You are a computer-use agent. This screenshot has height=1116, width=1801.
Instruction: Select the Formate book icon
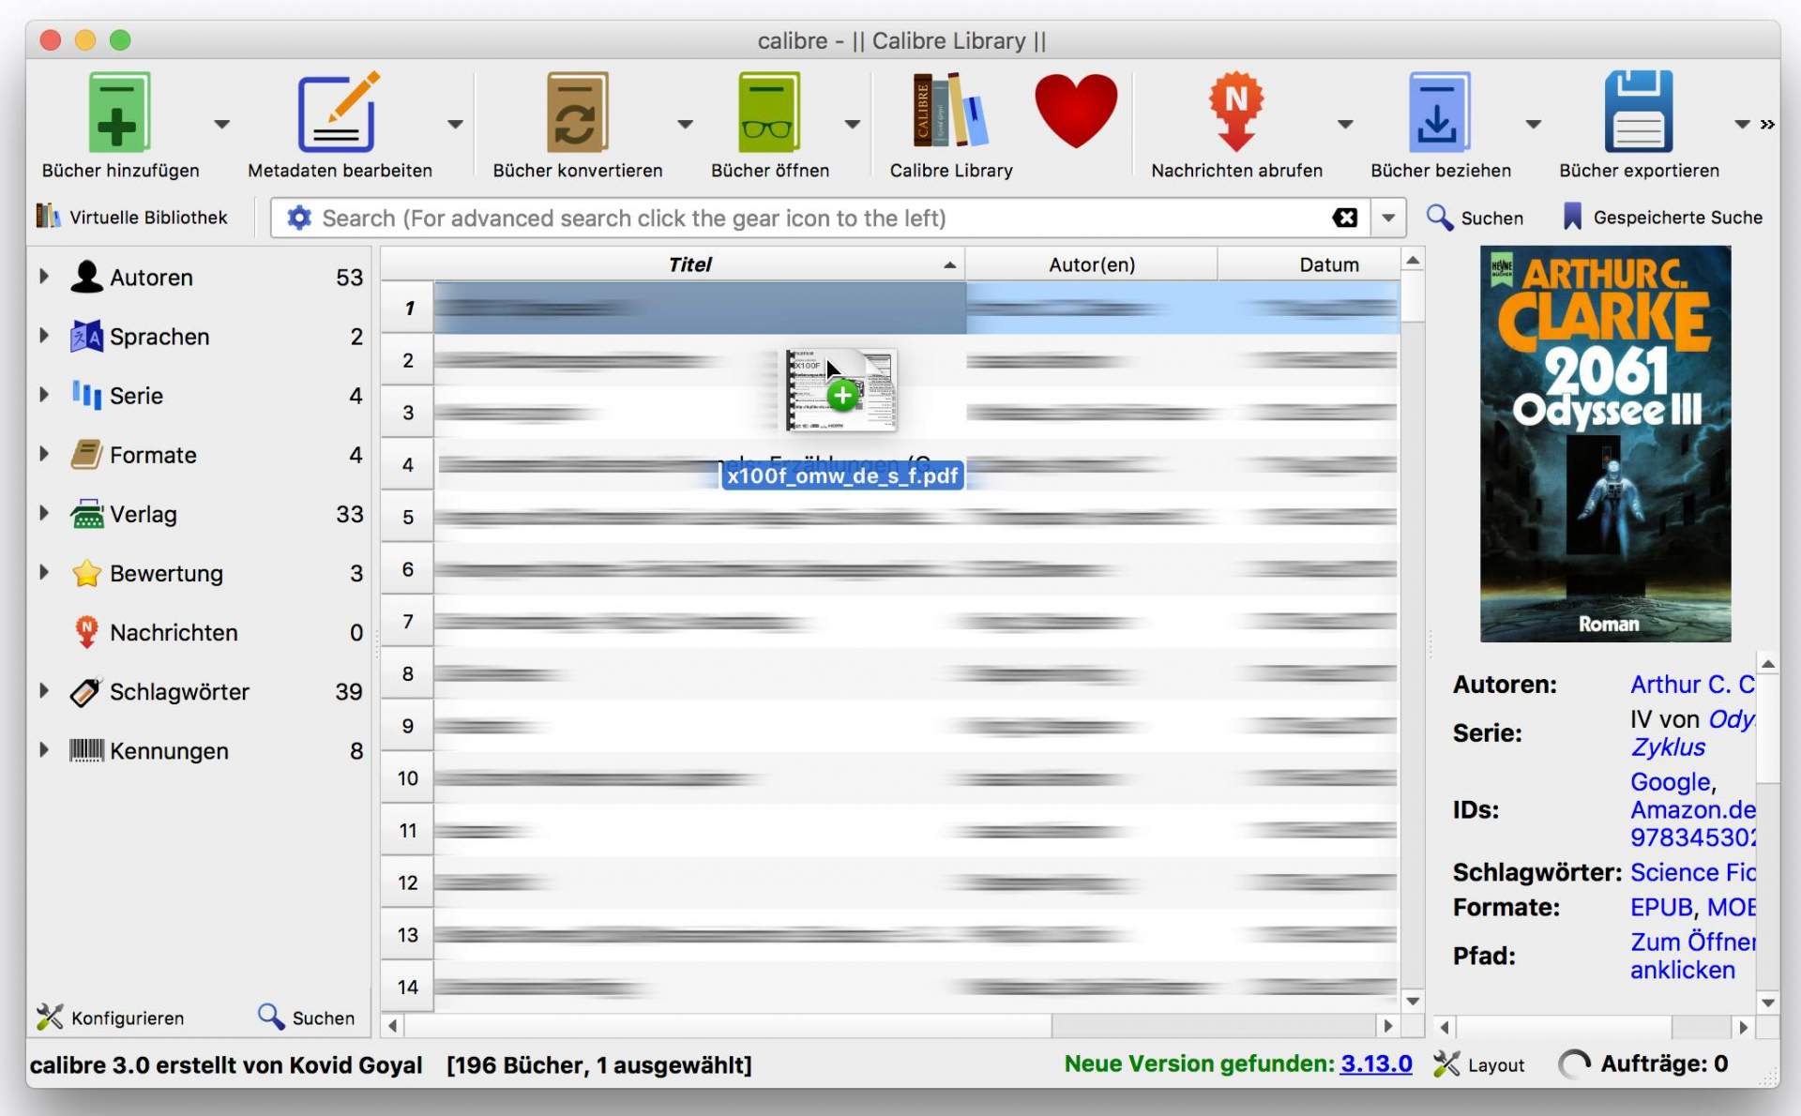coord(86,454)
